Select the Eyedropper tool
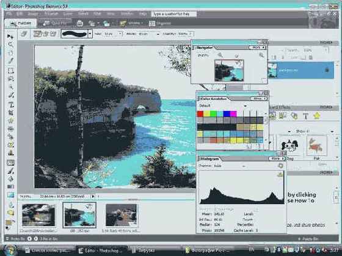This screenshot has width=342, height=256. pyautogui.click(x=10, y=61)
